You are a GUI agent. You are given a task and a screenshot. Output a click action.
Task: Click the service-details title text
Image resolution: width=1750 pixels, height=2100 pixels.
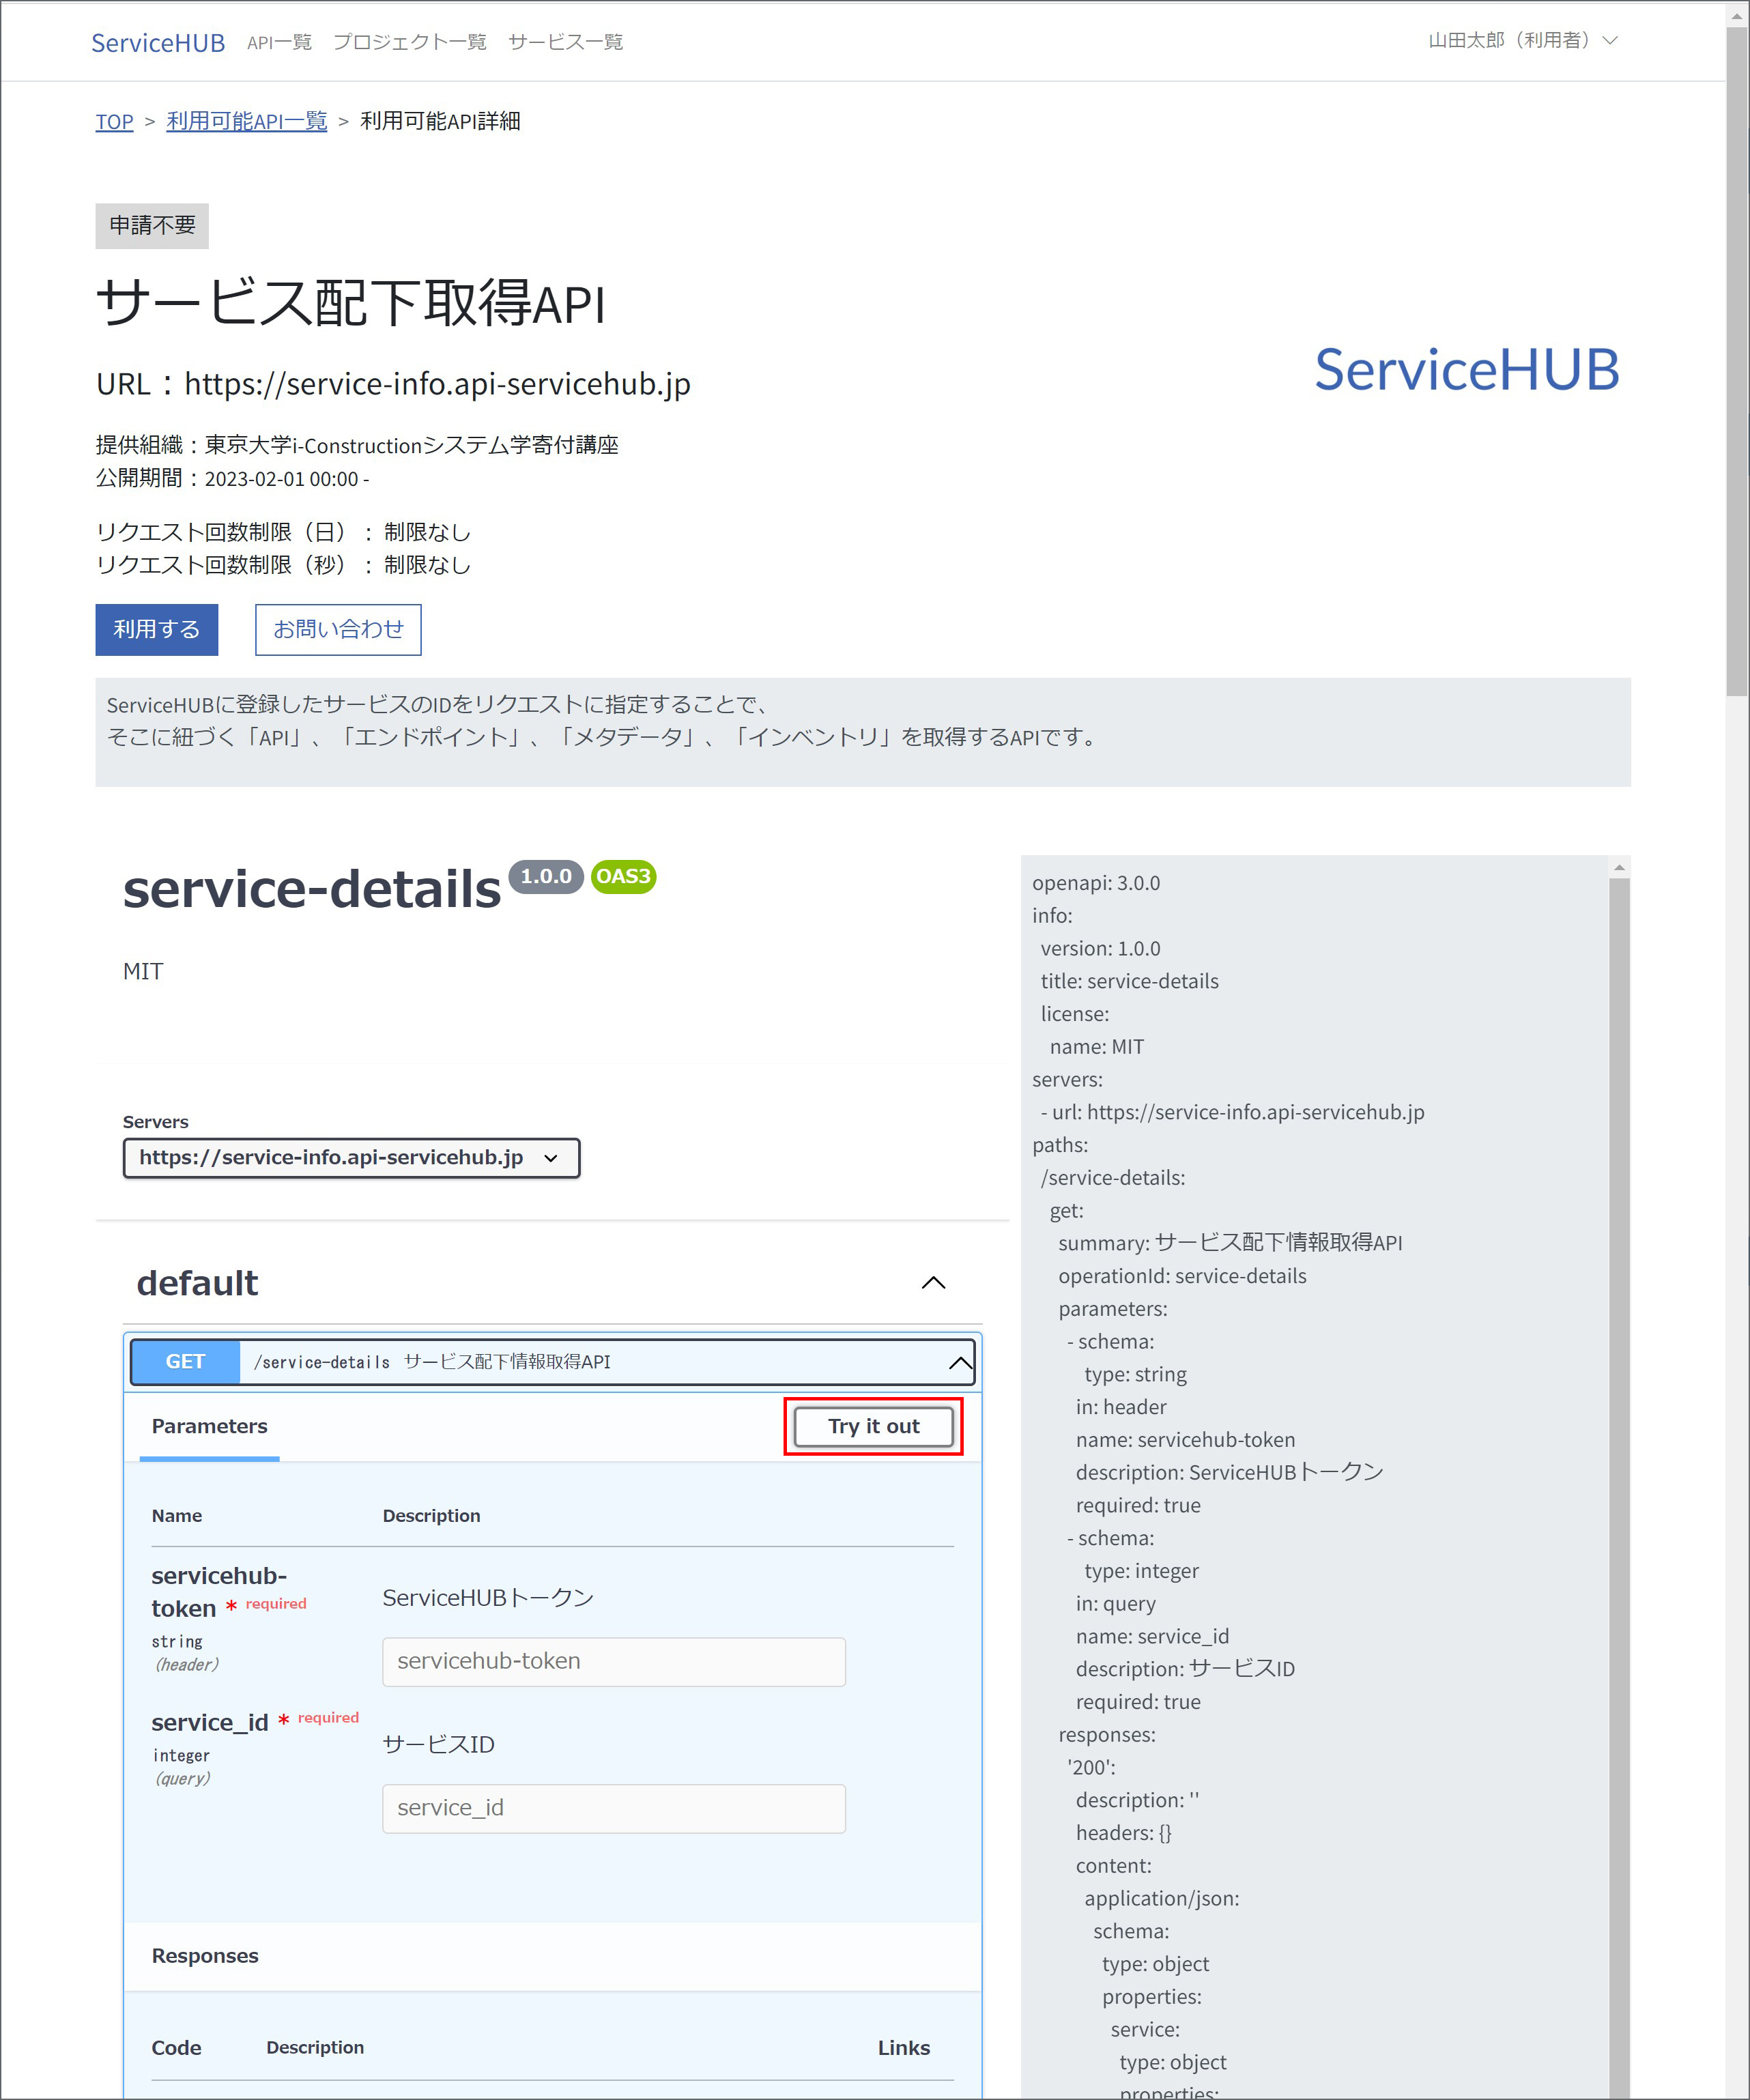point(311,888)
